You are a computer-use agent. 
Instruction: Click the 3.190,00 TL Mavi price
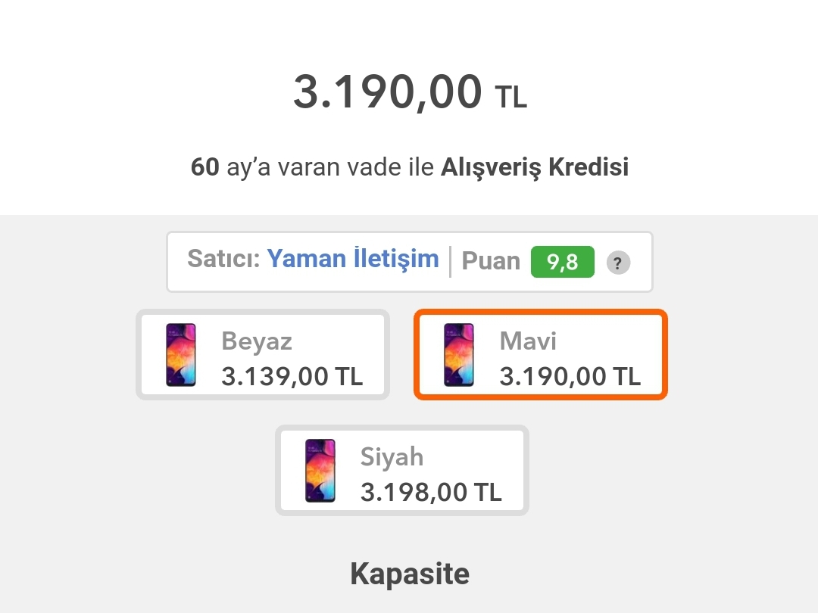570,376
